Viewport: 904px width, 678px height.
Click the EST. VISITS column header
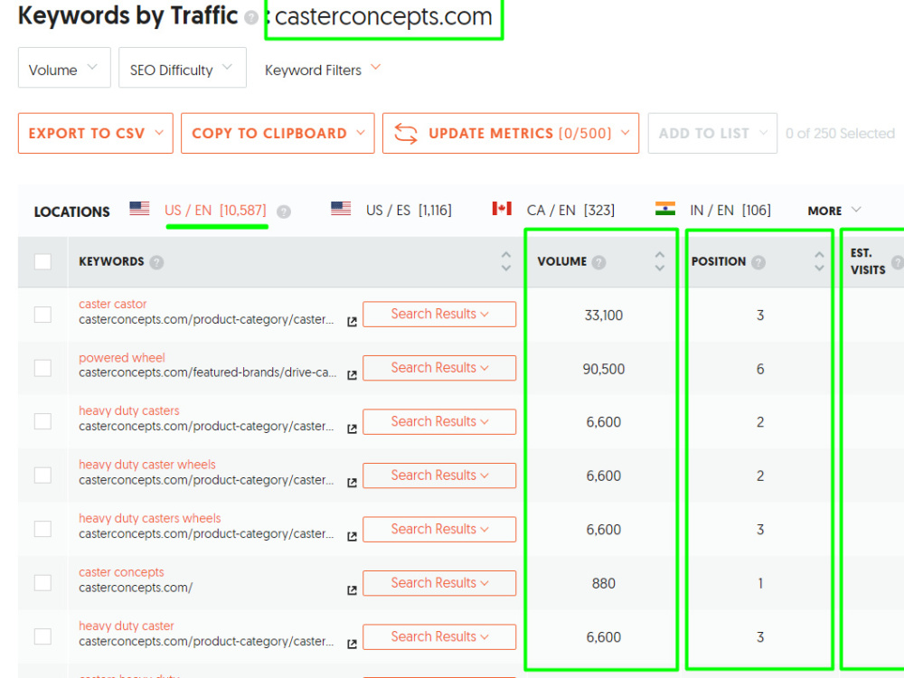point(868,261)
